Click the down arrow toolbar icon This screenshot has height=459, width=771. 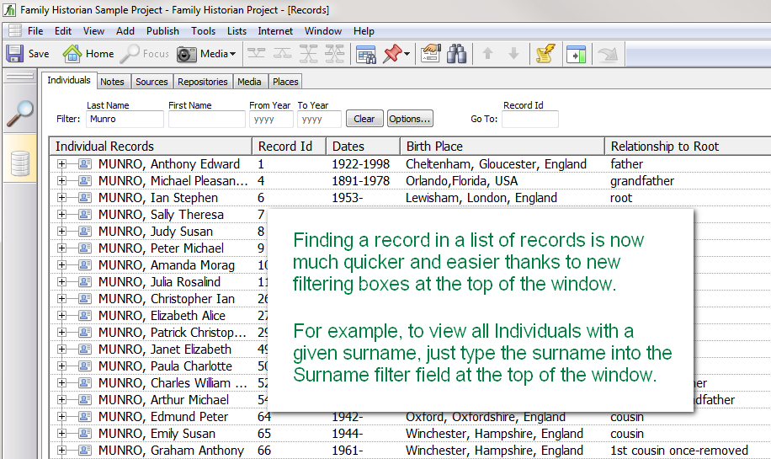click(x=513, y=53)
